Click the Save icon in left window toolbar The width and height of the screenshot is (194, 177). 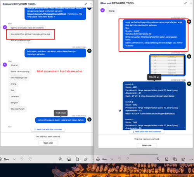(x=69, y=159)
